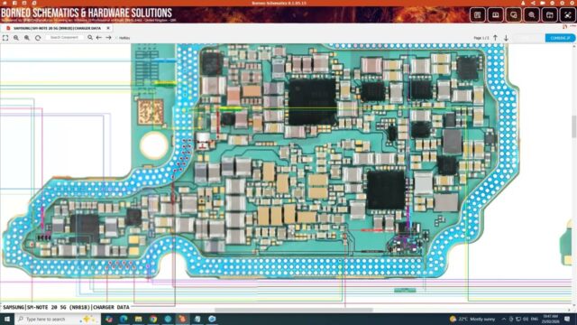Click the share icon in title bar
This screenshot has width=577, height=325.
pos(533,3)
